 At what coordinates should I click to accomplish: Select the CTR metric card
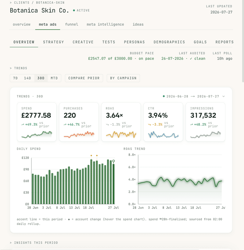pyautogui.click(x=163, y=122)
